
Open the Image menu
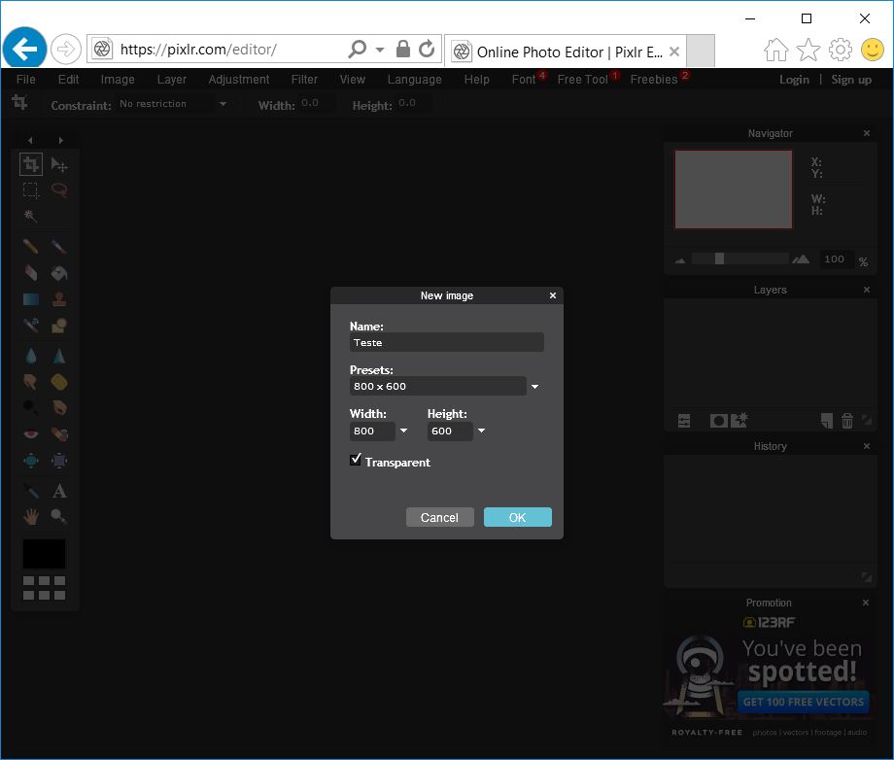point(118,80)
